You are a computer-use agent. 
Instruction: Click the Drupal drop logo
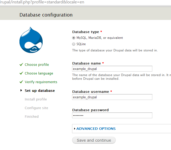point(31,40)
